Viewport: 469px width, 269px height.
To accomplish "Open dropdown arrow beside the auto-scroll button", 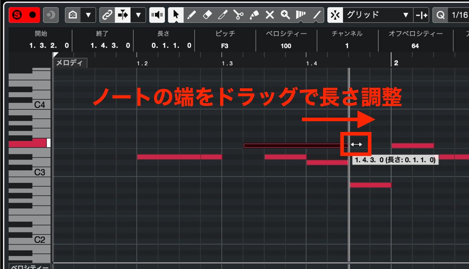I will click(138, 15).
